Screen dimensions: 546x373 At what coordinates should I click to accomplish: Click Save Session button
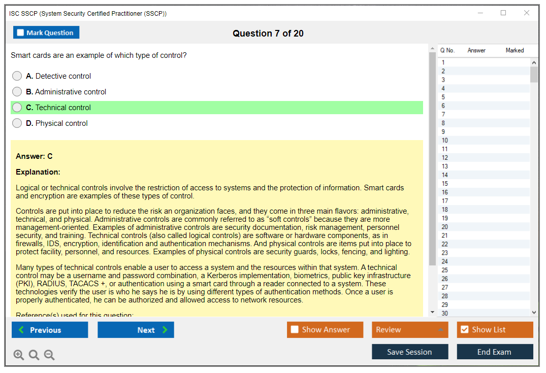coord(409,352)
